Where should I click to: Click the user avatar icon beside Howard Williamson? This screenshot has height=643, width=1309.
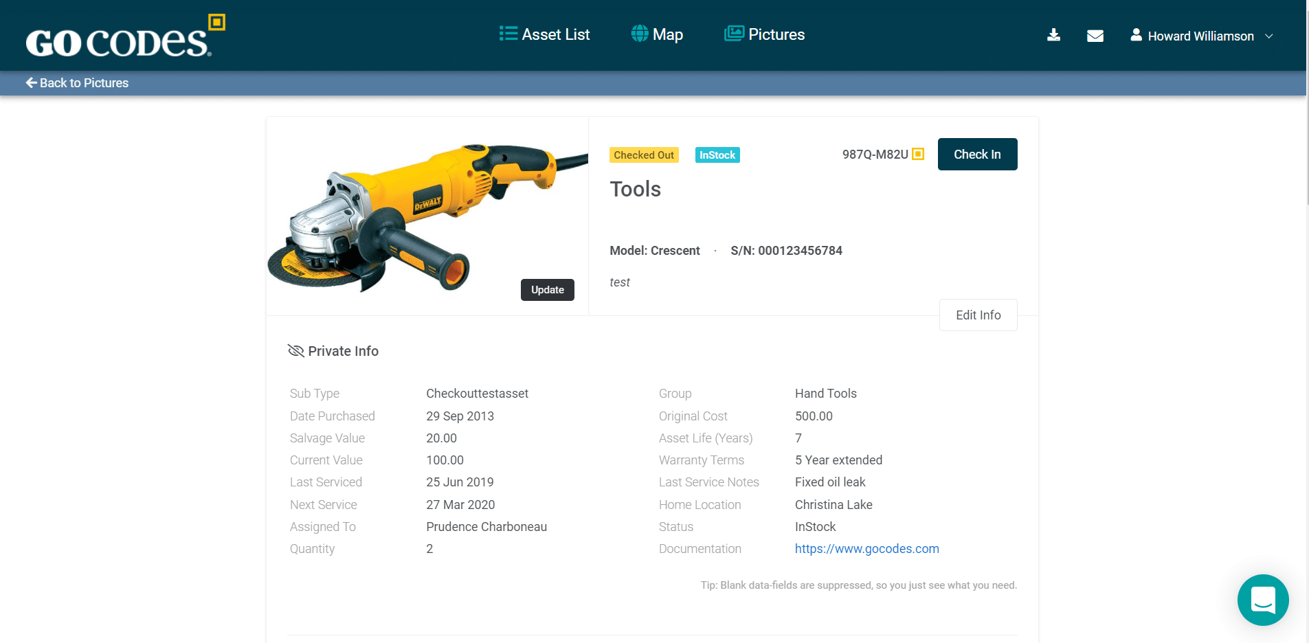coord(1136,34)
